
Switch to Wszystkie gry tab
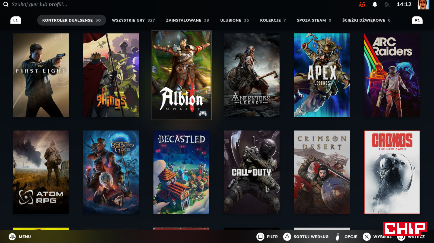point(133,20)
